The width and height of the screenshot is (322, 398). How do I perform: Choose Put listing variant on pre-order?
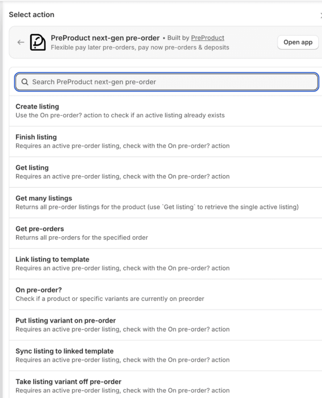66,320
